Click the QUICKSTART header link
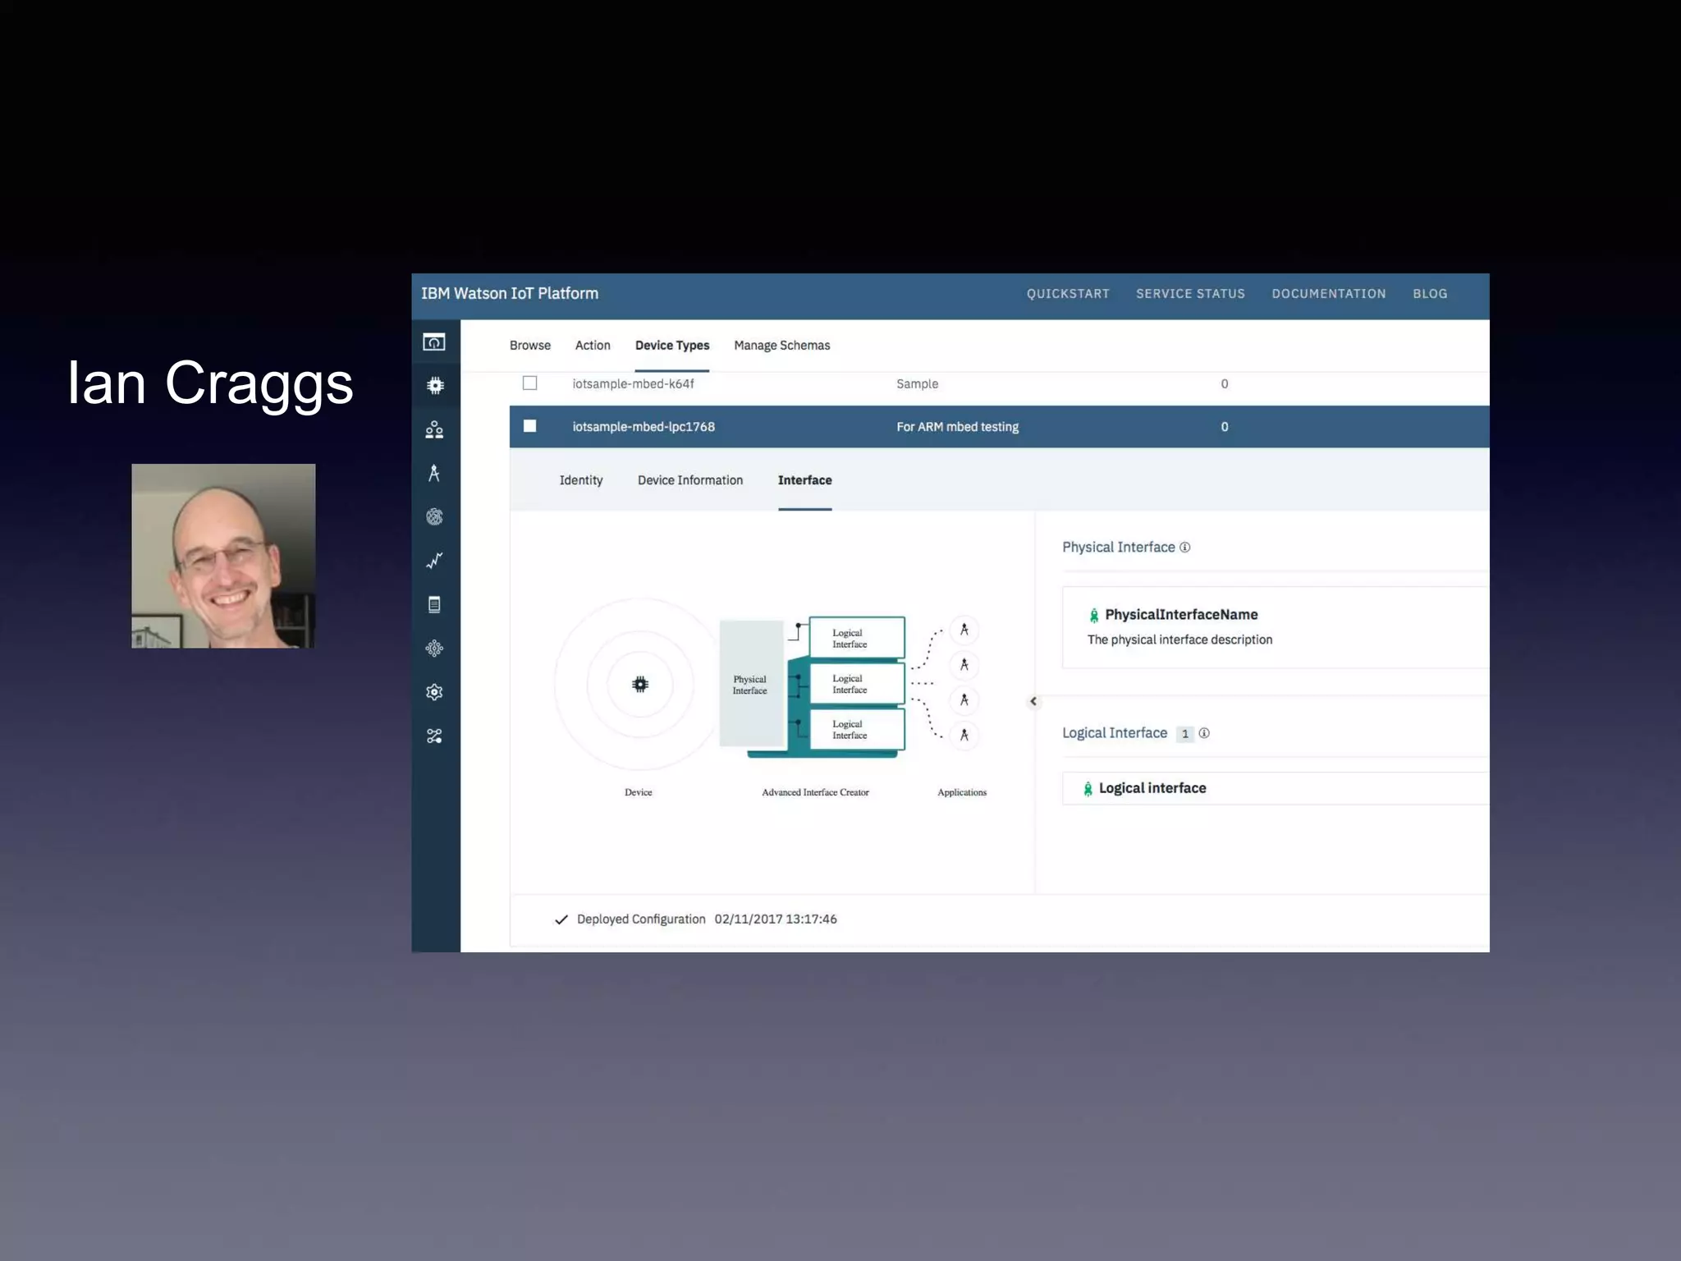The width and height of the screenshot is (1681, 1261). click(1067, 294)
